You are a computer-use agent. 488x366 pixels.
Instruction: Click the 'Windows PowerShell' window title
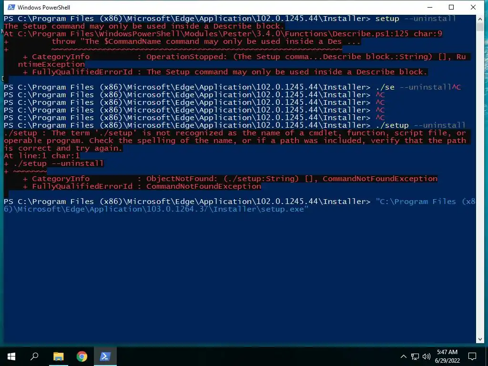[43, 8]
